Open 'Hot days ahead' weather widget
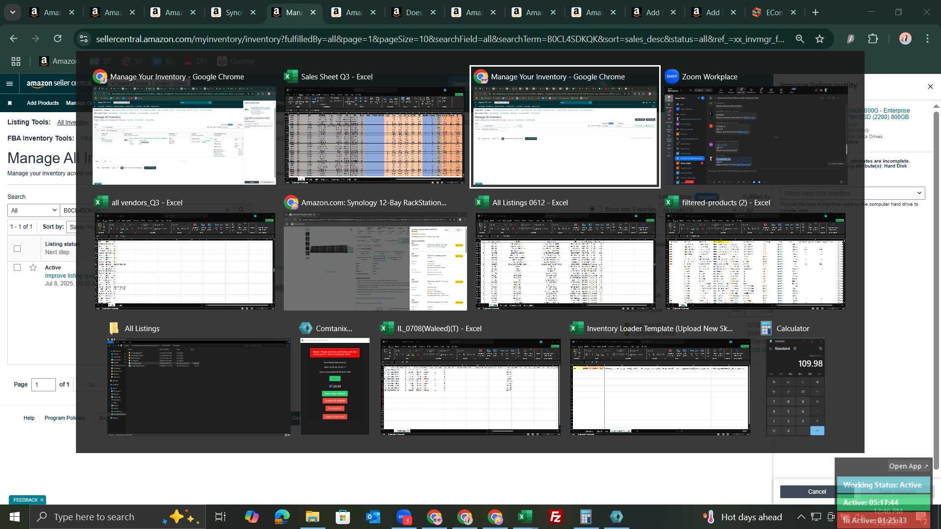 (x=743, y=517)
